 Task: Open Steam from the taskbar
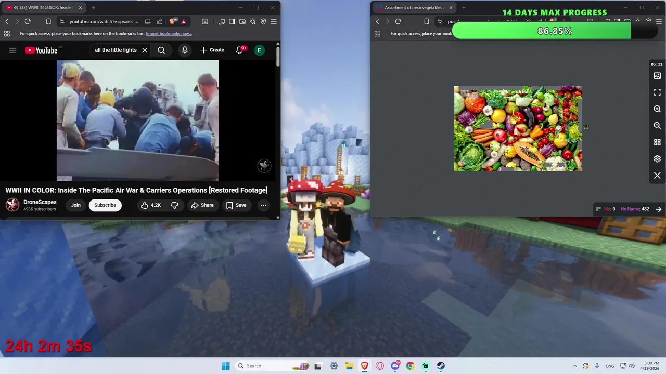[x=441, y=366]
